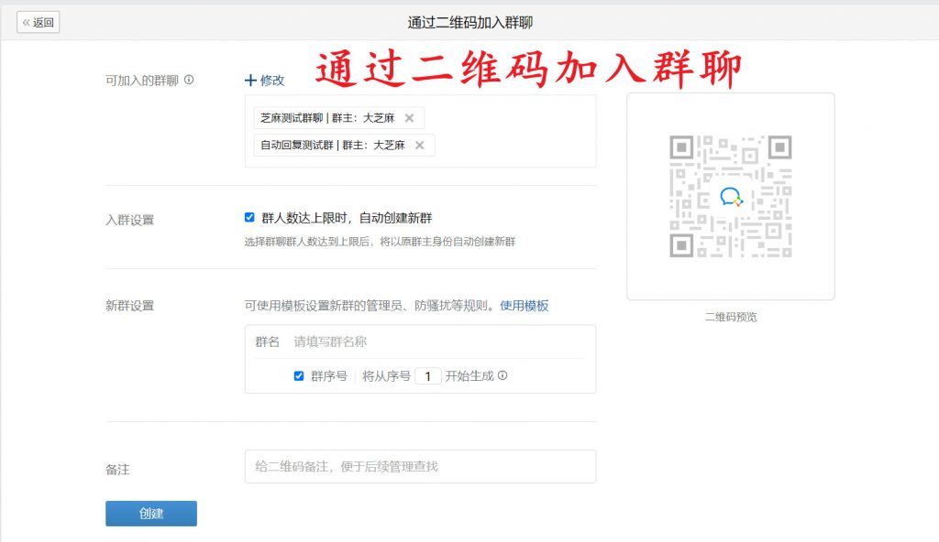Viewport: 939px width, 542px height.
Task: Click the 返回 button at top left
Action: click(x=38, y=22)
